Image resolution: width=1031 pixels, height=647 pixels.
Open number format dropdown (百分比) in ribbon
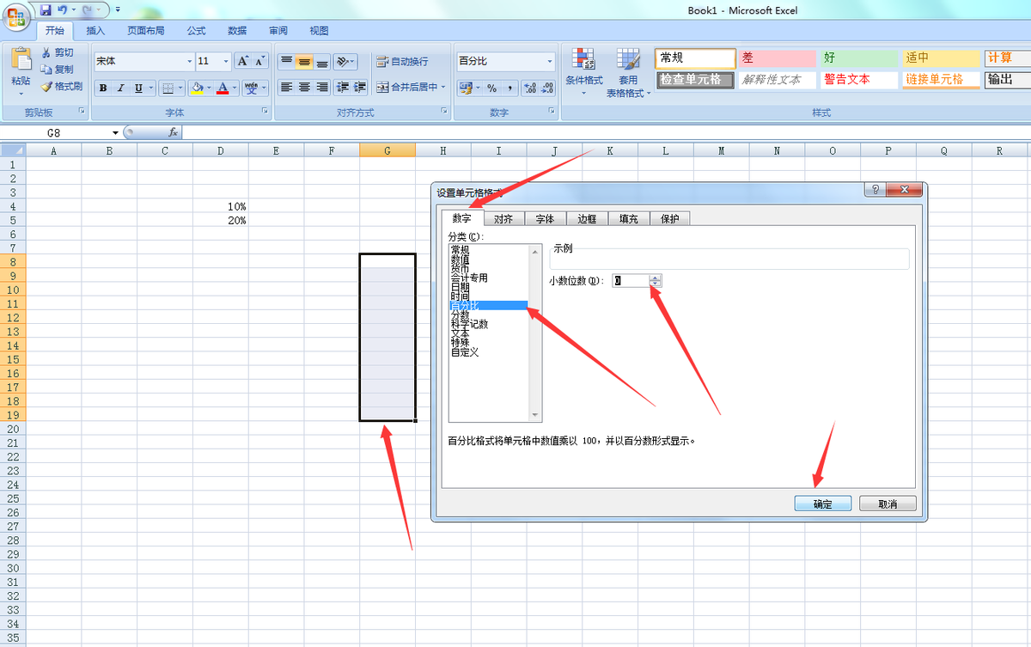click(x=550, y=62)
